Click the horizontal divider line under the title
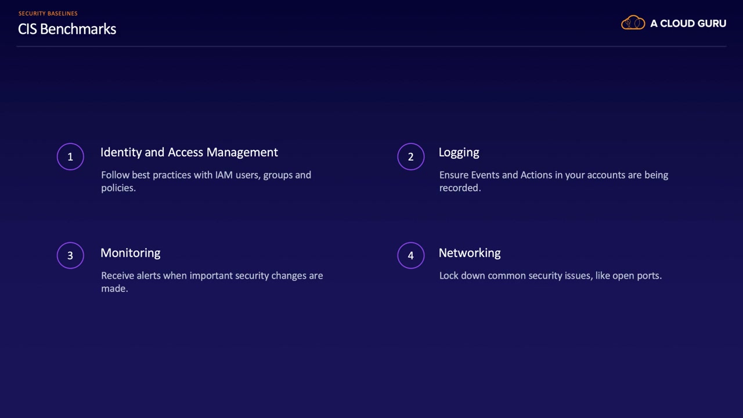Image resolution: width=743 pixels, height=418 pixels. click(371, 46)
